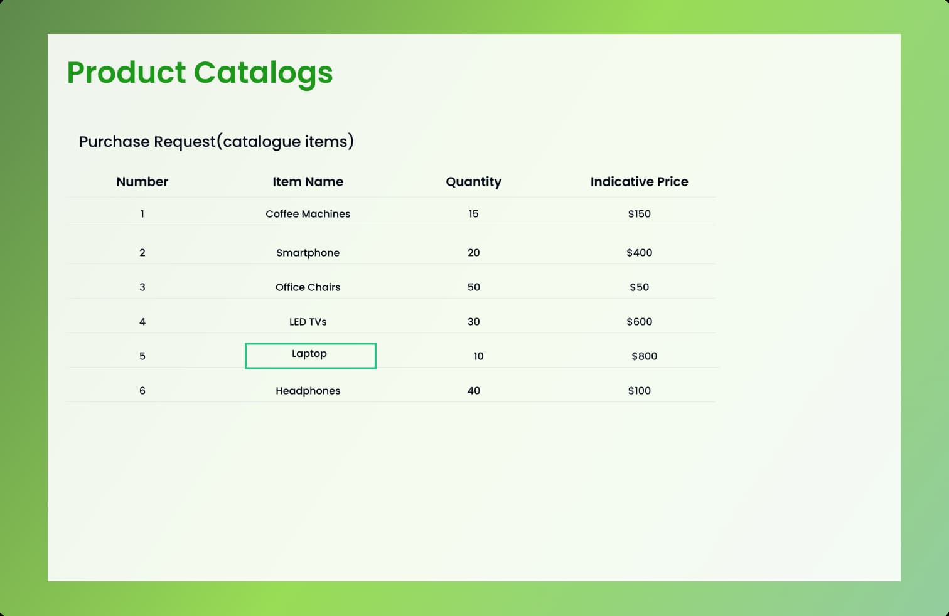Select the Coffee Machines item cell
The width and height of the screenshot is (949, 616).
point(308,214)
